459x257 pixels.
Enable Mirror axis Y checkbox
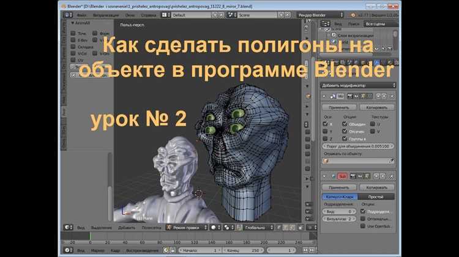click(325, 131)
